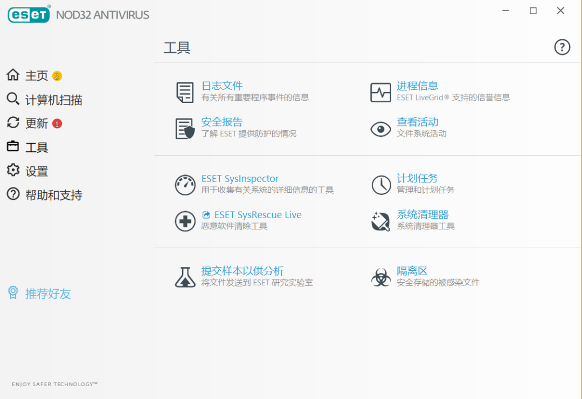The width and height of the screenshot is (582, 399).
Task: Click the toolbox icon beside 工具
Action: pos(13,146)
